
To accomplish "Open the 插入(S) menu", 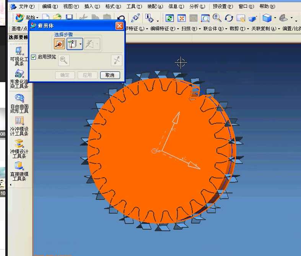I will coord(92,6).
